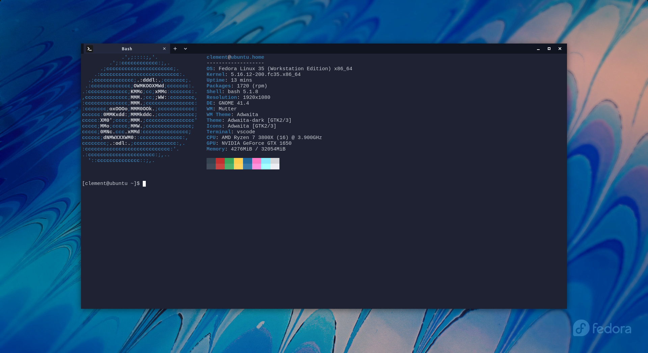648x353 pixels.
Task: Expand the chevron dropdown next to plus
Action: point(185,49)
